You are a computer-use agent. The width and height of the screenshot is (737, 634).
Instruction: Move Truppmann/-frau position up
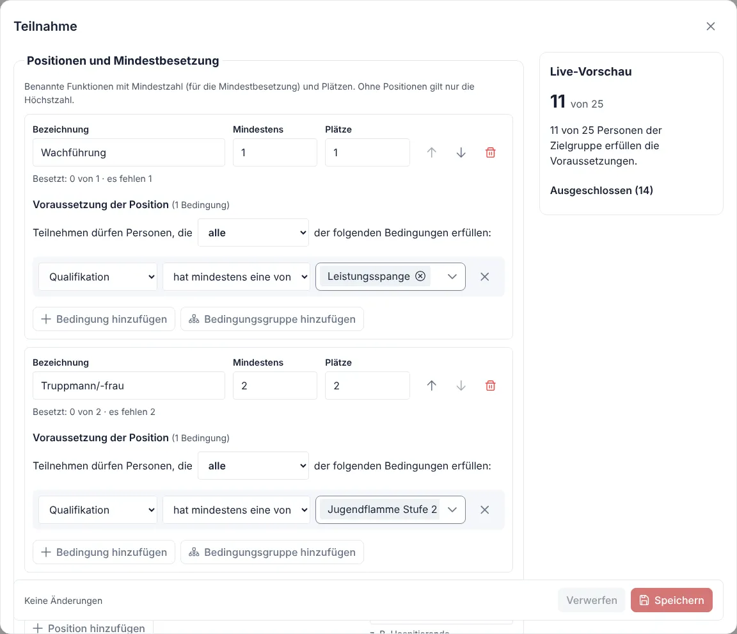pyautogui.click(x=431, y=386)
